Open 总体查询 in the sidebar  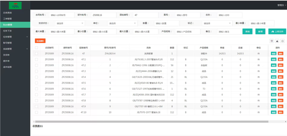pyautogui.click(x=15, y=13)
